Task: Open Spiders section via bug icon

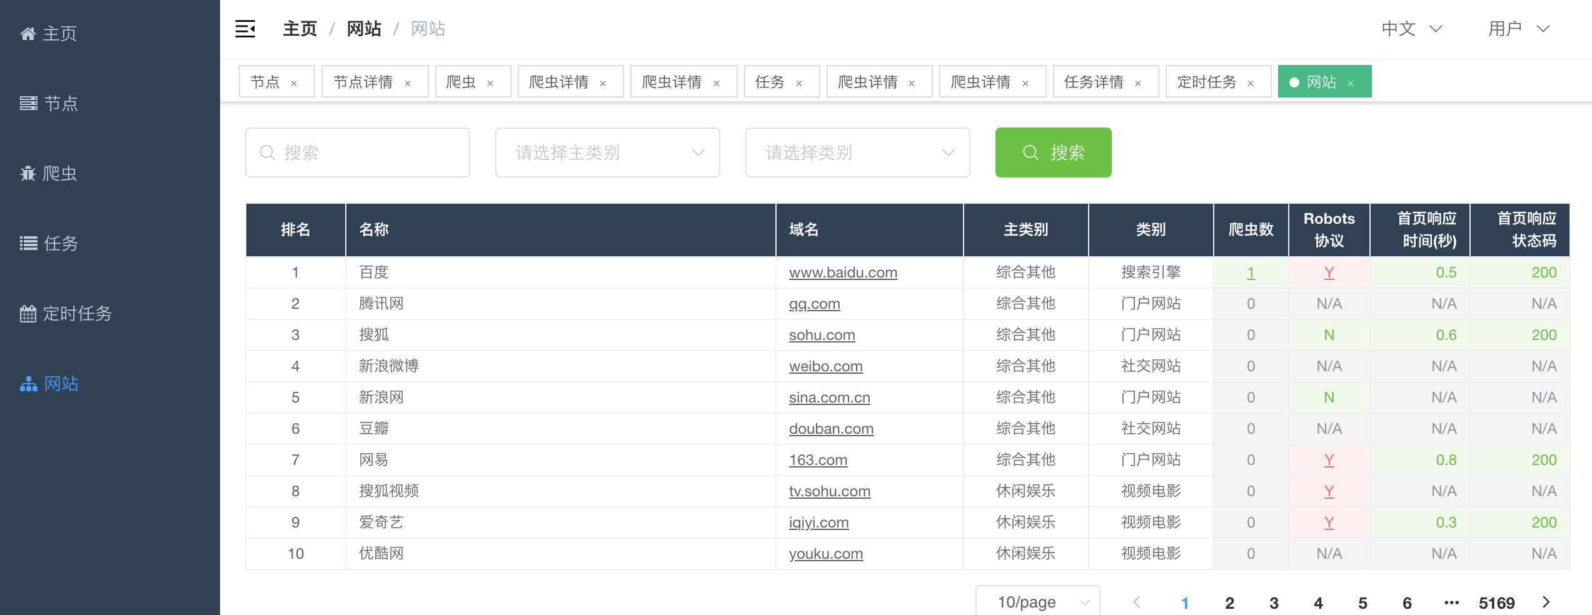Action: point(28,174)
